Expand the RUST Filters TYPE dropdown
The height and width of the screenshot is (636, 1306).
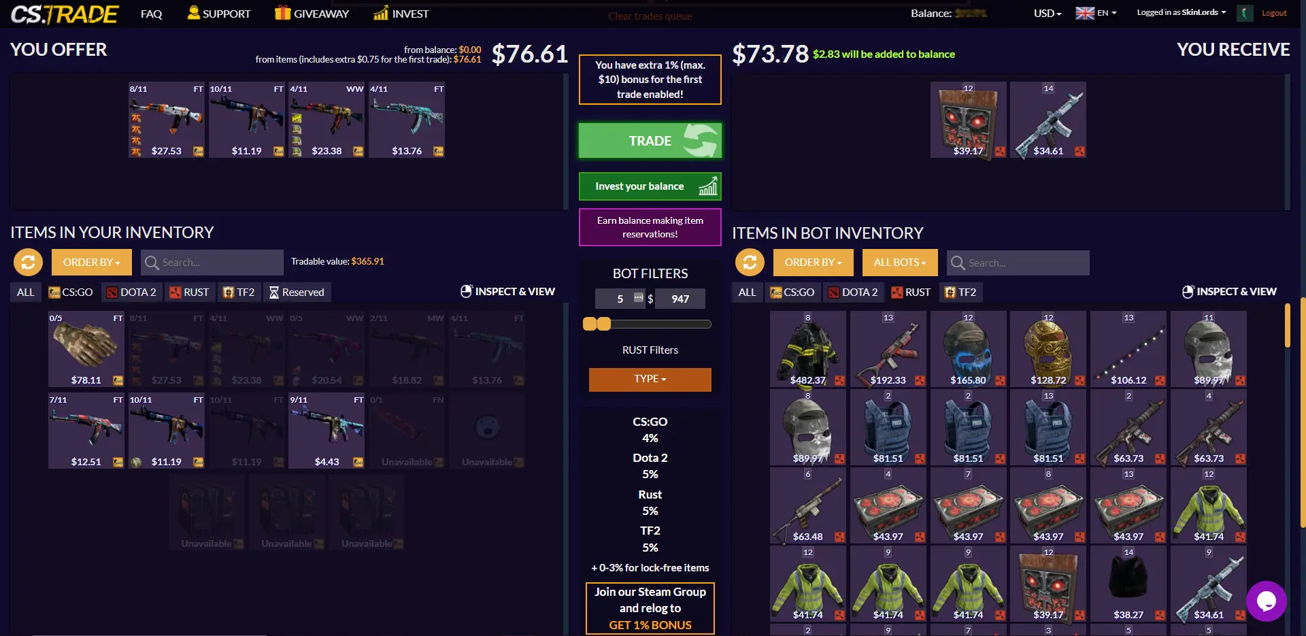point(650,380)
